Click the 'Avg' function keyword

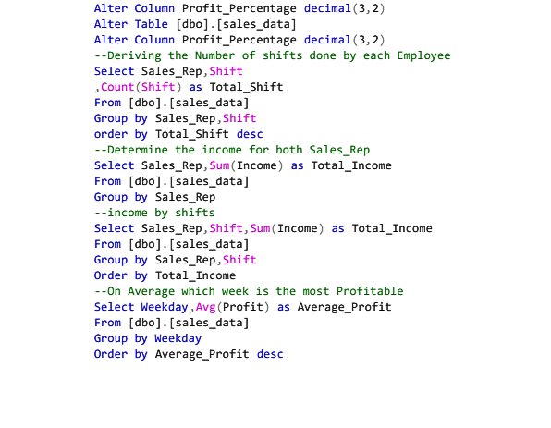tap(205, 307)
